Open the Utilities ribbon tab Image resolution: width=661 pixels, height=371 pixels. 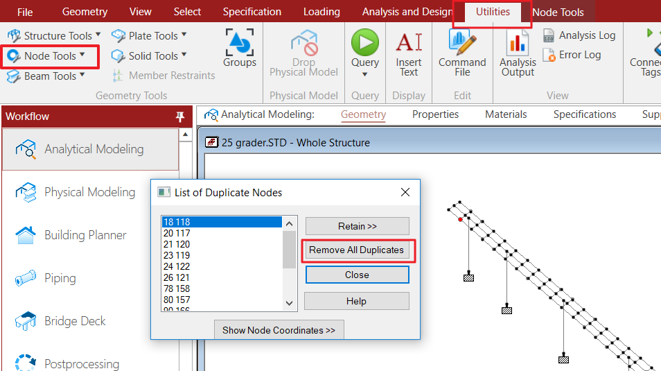click(493, 12)
